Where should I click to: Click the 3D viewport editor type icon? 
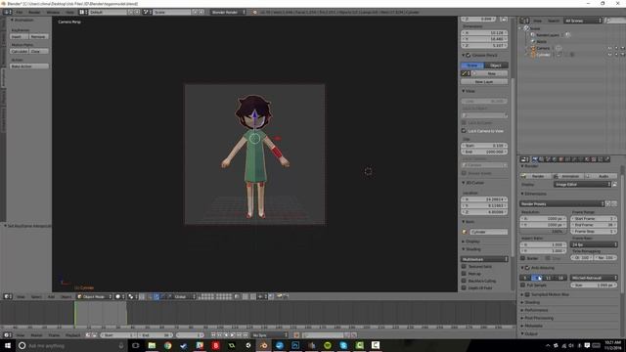pyautogui.click(x=7, y=296)
